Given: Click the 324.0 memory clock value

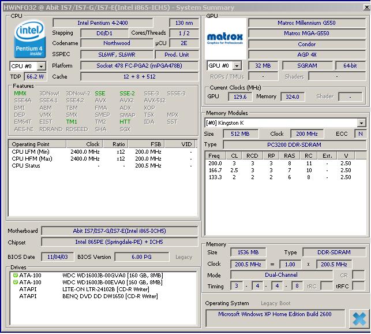Looking at the screenshot, I should coord(293,97).
